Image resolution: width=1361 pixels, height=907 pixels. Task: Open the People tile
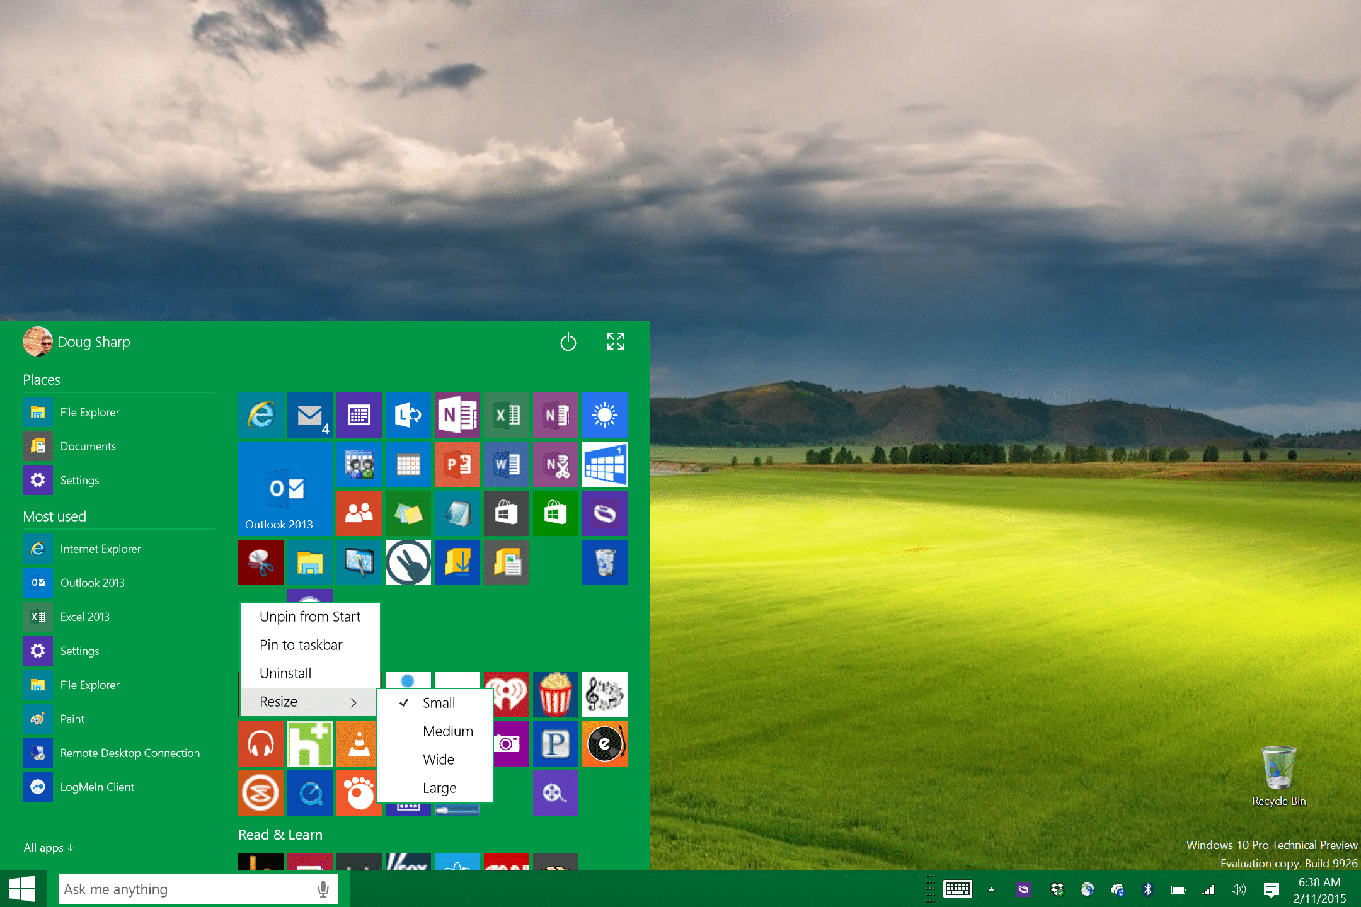tap(359, 513)
